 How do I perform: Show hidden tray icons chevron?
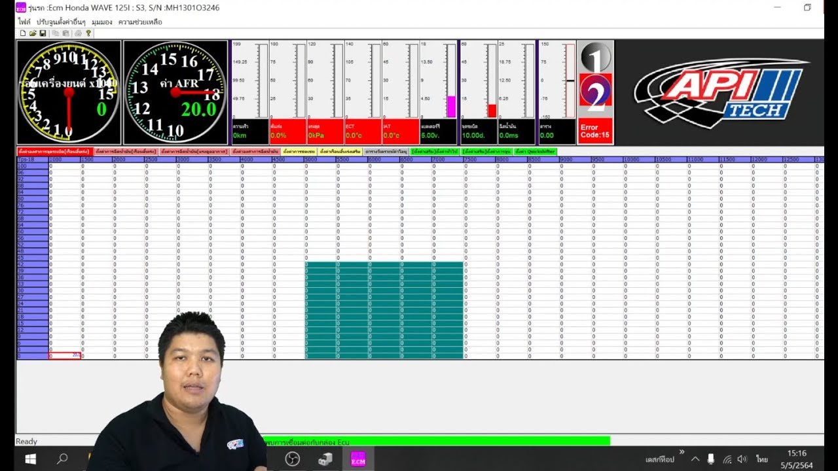[x=695, y=459]
